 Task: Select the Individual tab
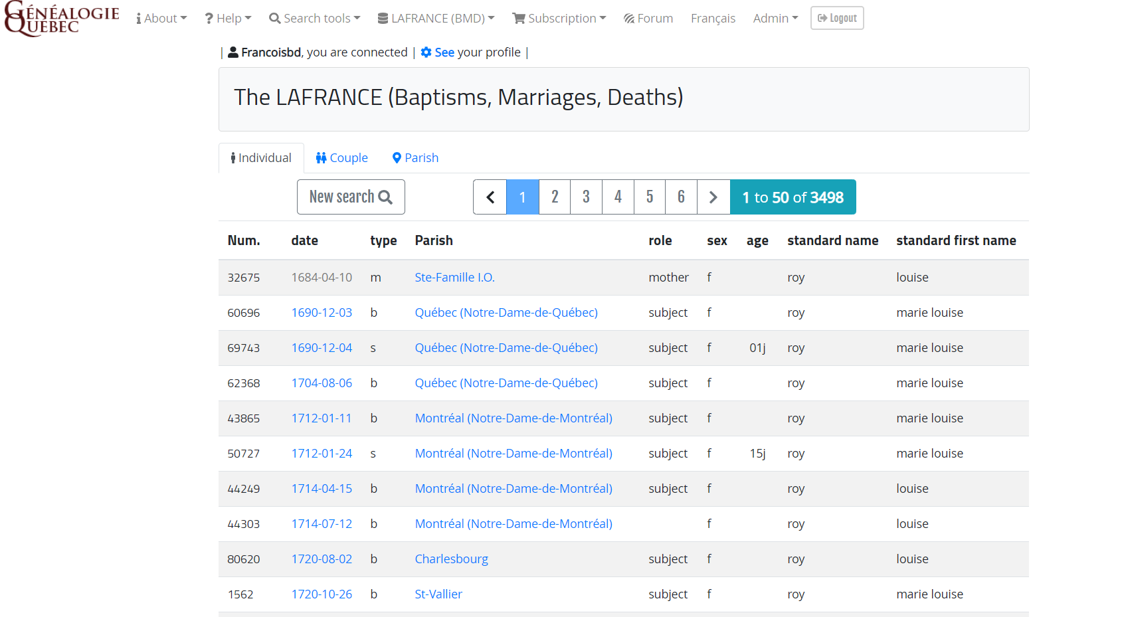(261, 158)
